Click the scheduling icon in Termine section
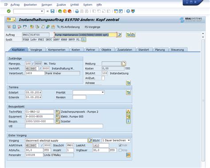The image size is (210, 168). [128, 93]
